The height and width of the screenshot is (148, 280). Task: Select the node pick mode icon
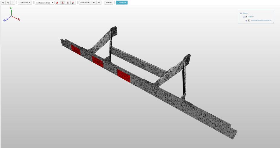(x=73, y=3)
